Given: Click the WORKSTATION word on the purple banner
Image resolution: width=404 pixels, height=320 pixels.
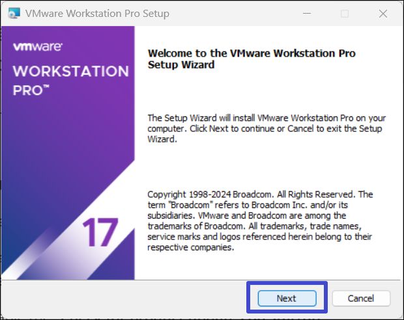Looking at the screenshot, I should [x=70, y=71].
